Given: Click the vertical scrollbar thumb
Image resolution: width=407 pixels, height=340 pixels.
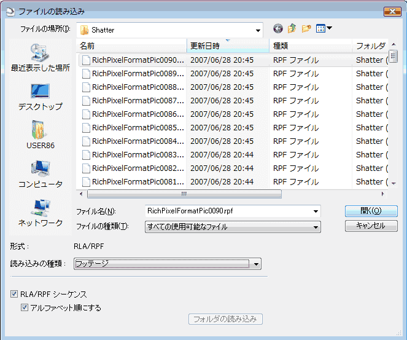Looking at the screenshot, I should [x=393, y=57].
